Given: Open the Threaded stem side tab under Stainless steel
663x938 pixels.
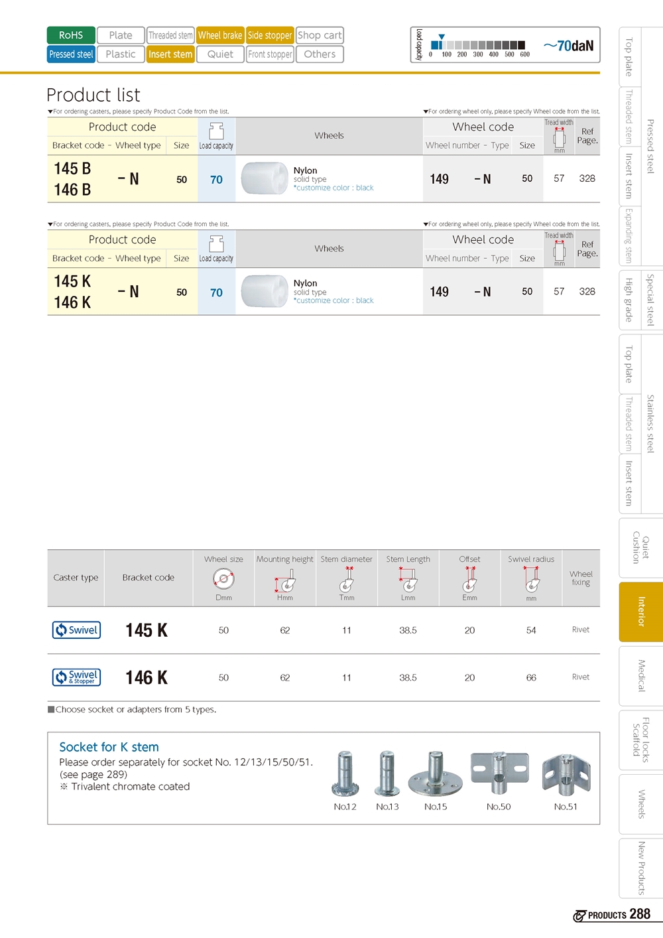Looking at the screenshot, I should point(629,423).
